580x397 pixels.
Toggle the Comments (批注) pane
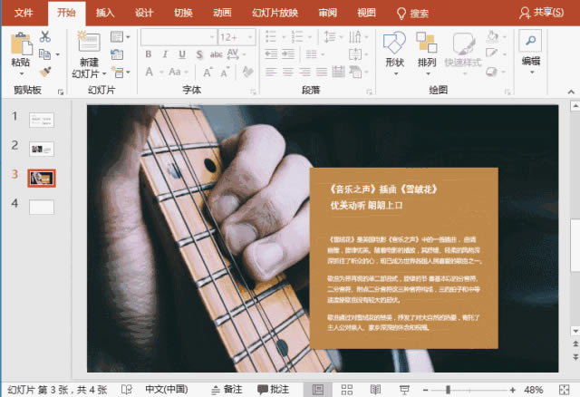(x=274, y=389)
